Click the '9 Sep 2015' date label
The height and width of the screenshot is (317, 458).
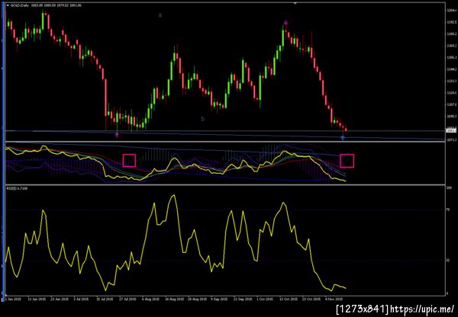[x=219, y=299]
